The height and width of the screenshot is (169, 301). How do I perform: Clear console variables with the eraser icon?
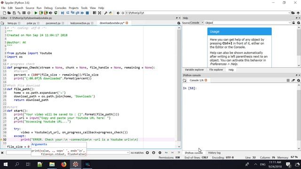point(293,80)
